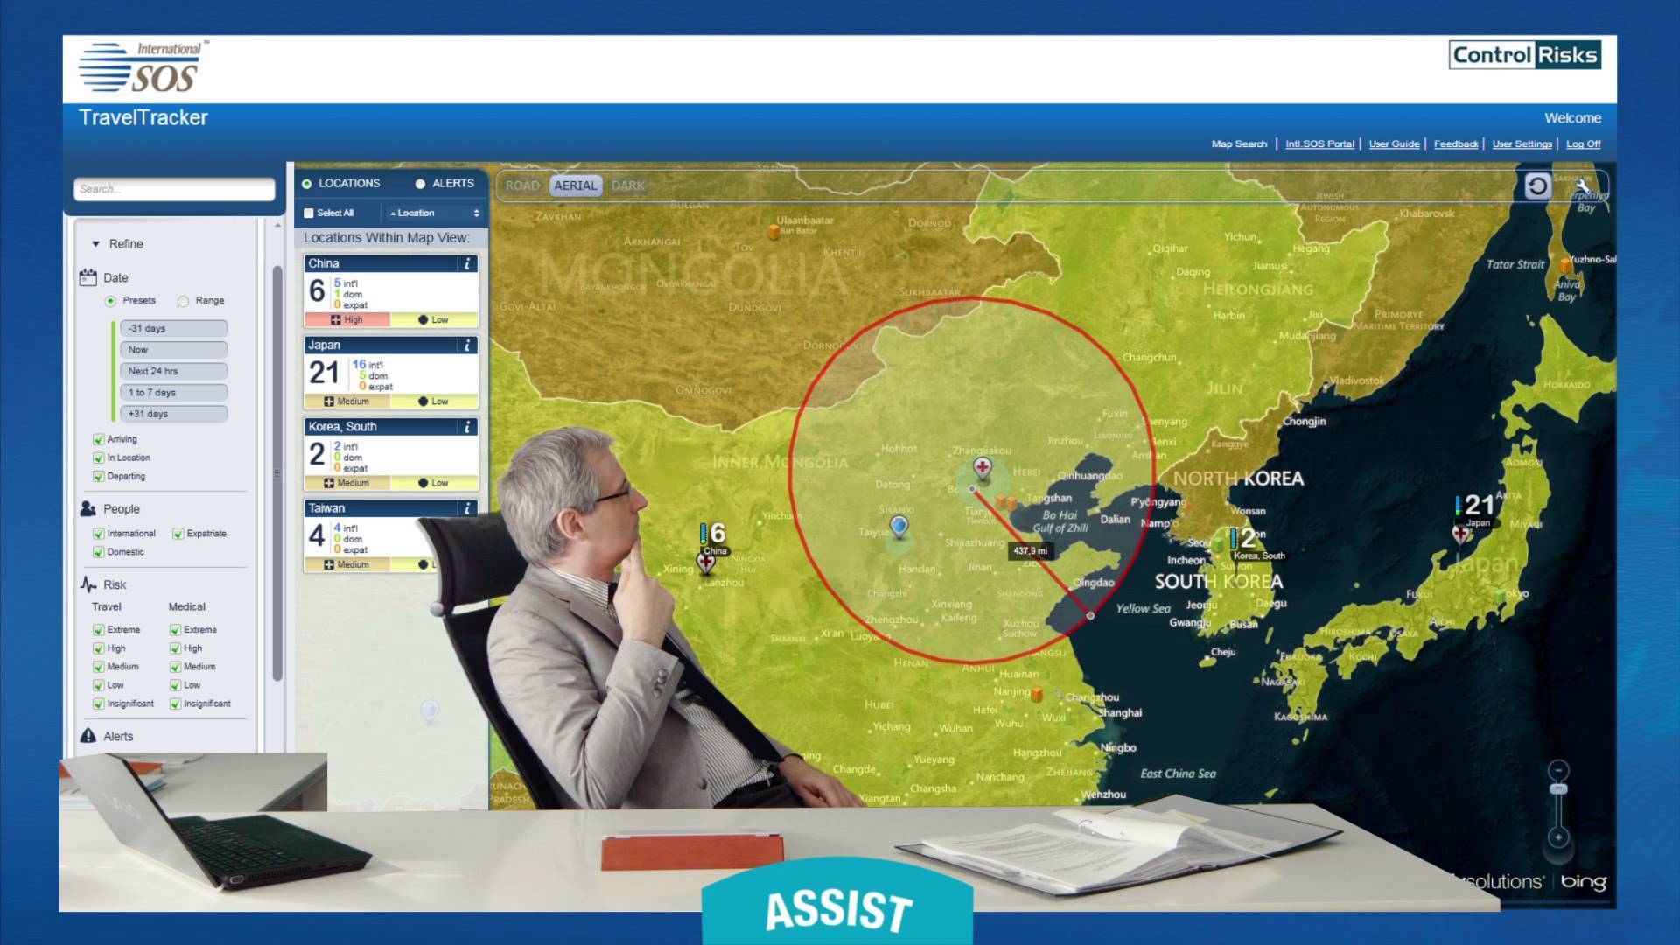The image size is (1680, 945).
Task: Click the Alerts warning triangle icon
Action: click(x=88, y=736)
